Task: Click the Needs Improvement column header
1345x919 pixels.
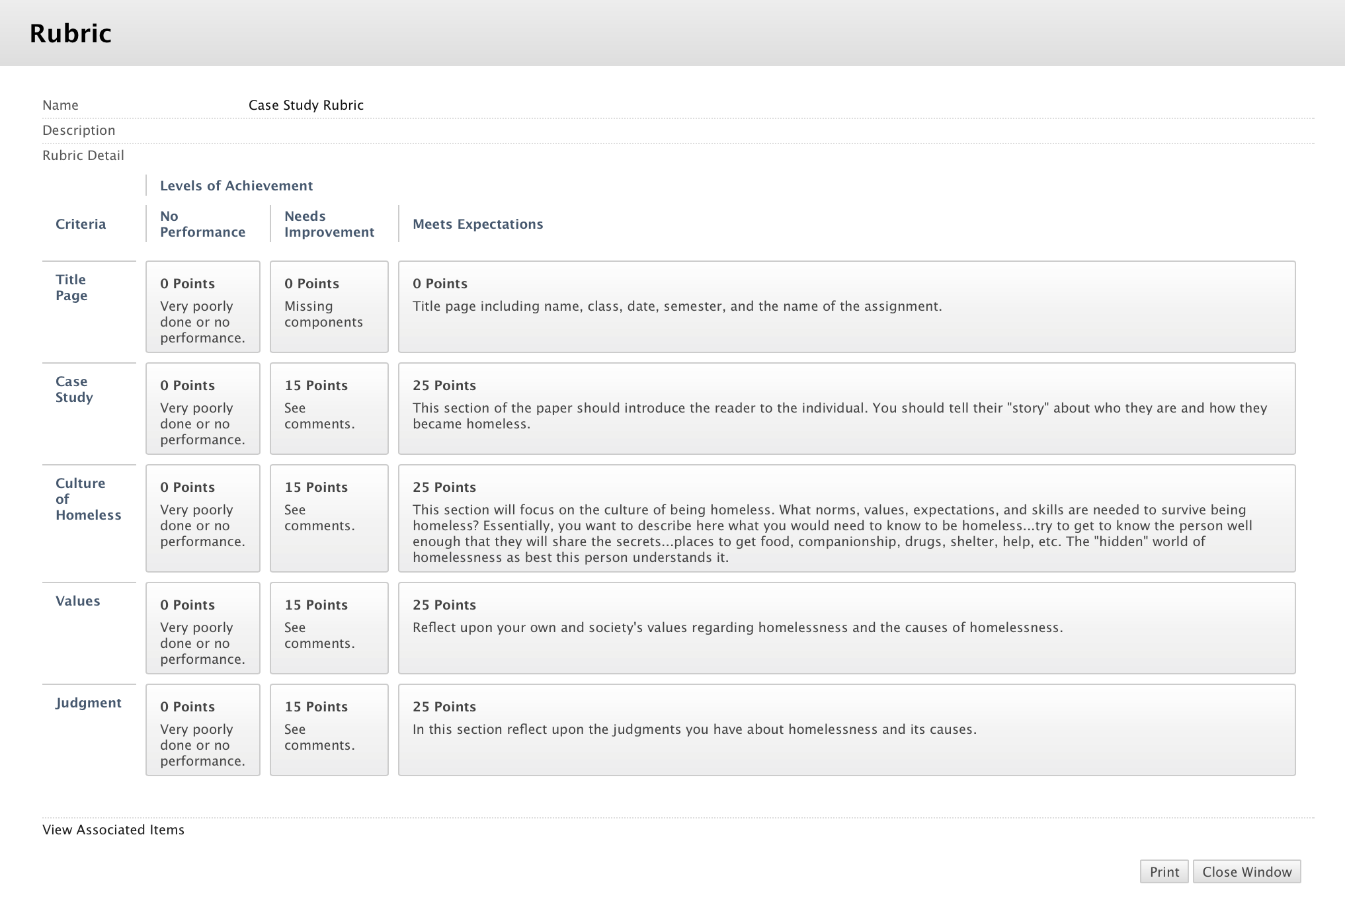Action: pos(329,224)
